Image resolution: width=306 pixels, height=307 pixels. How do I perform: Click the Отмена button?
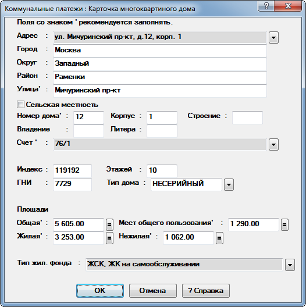(x=153, y=291)
